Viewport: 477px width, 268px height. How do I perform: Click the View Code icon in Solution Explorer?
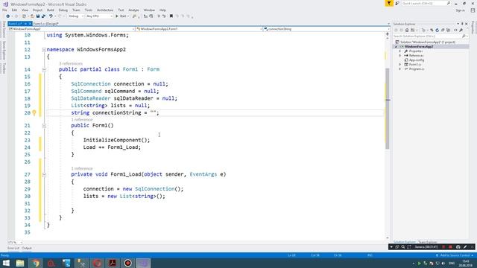pyautogui.click(x=455, y=30)
